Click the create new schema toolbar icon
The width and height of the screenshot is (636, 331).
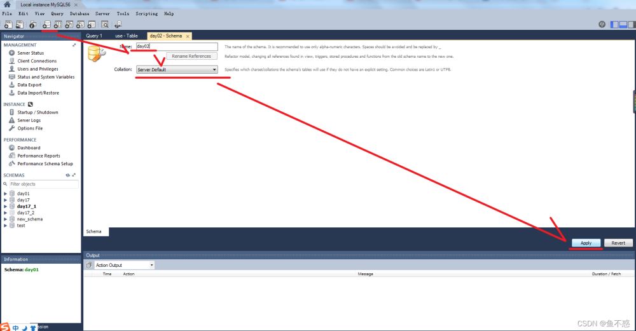tap(46, 25)
